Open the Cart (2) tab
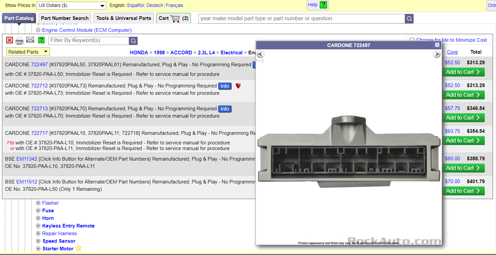The image size is (496, 255). [174, 18]
